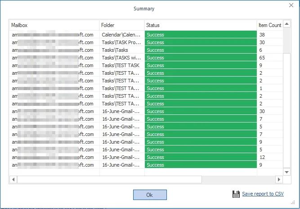Click the vertical scrollbar up arrow
The width and height of the screenshot is (300, 209).
[x=287, y=24]
